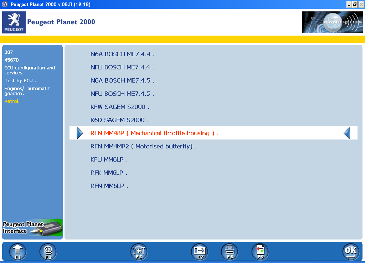Click the left blue selection arrow
The width and height of the screenshot is (365, 263).
pyautogui.click(x=80, y=133)
